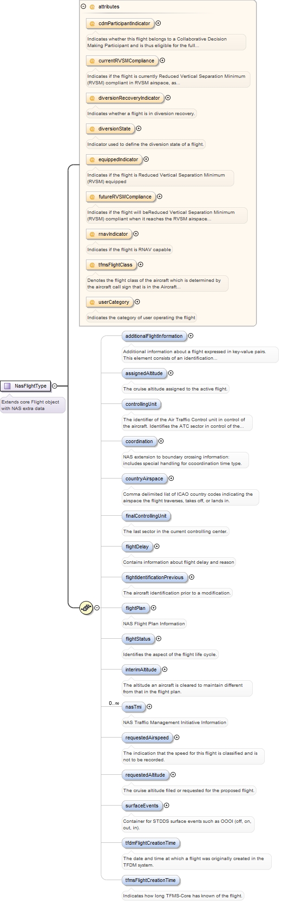Click the flightDelay element box
This screenshot has height=902, width=282.
tap(137, 547)
